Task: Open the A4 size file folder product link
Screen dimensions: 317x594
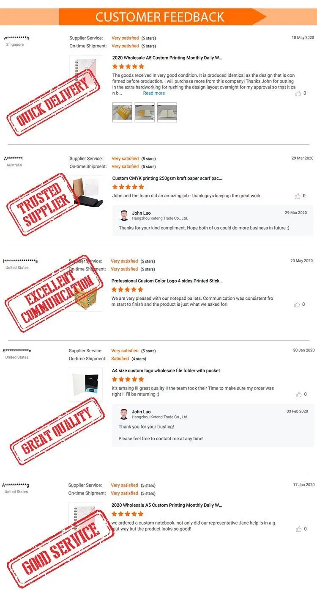Action: click(x=166, y=370)
